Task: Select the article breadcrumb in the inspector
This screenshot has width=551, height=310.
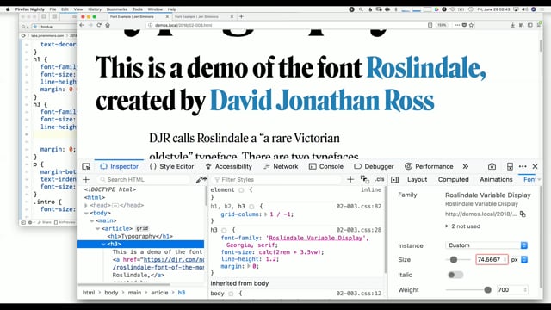Action: pos(159,293)
